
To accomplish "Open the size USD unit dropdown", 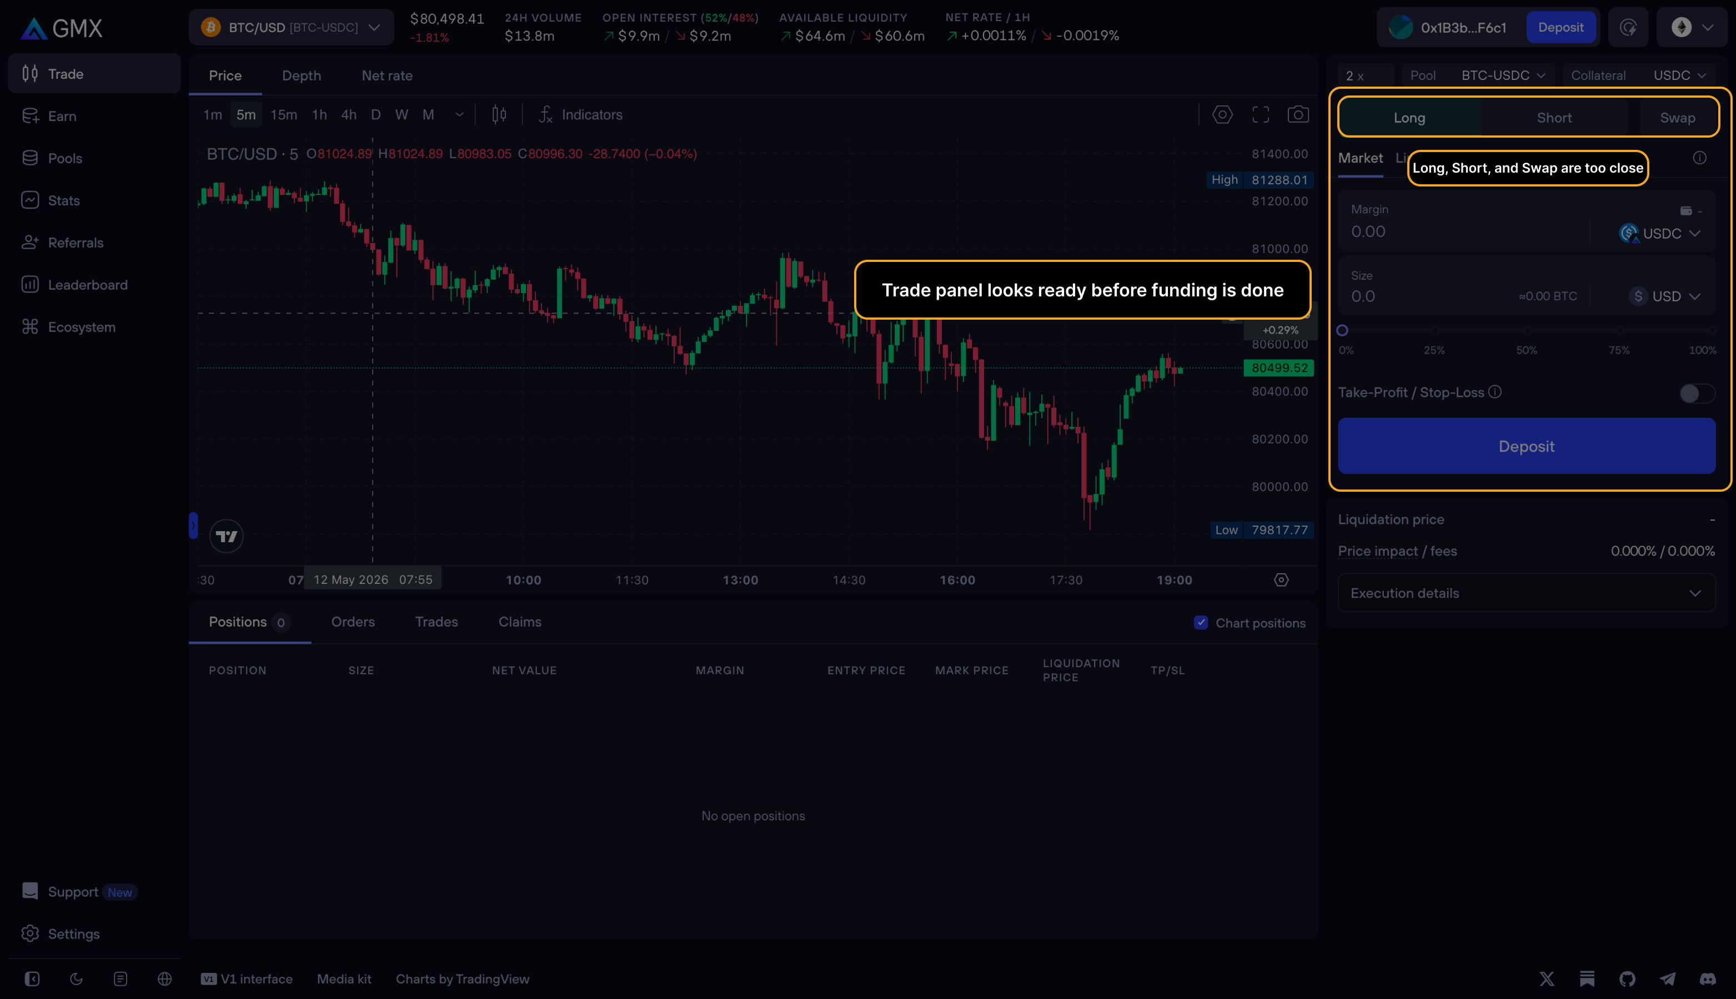I will pos(1664,296).
